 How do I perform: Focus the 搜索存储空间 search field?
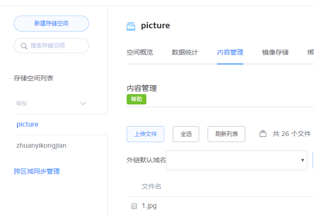[x=51, y=46]
